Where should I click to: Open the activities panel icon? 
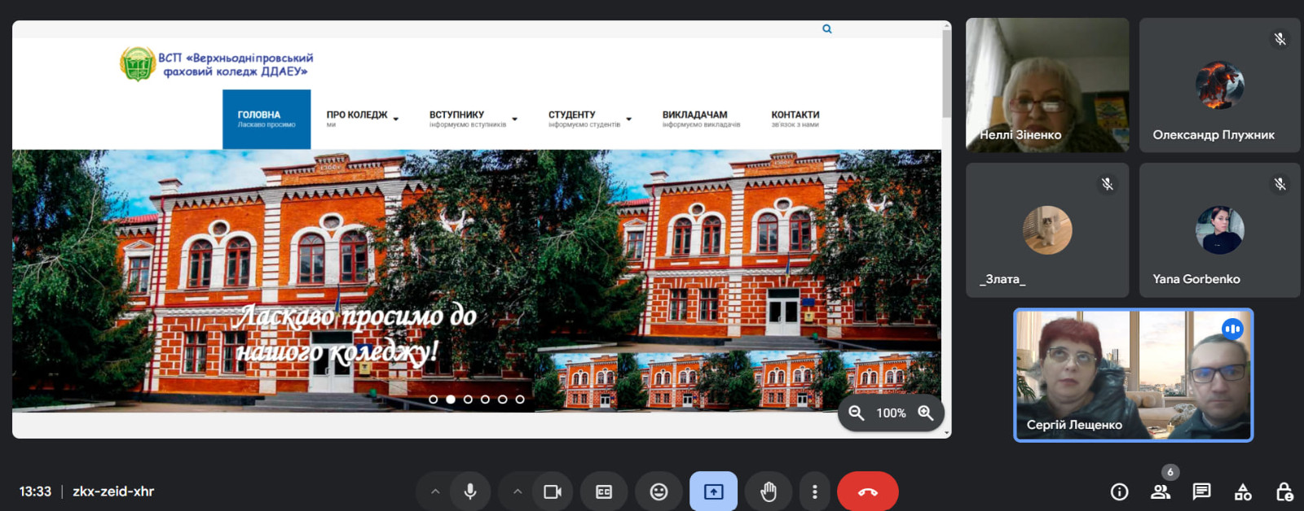pyautogui.click(x=1243, y=491)
